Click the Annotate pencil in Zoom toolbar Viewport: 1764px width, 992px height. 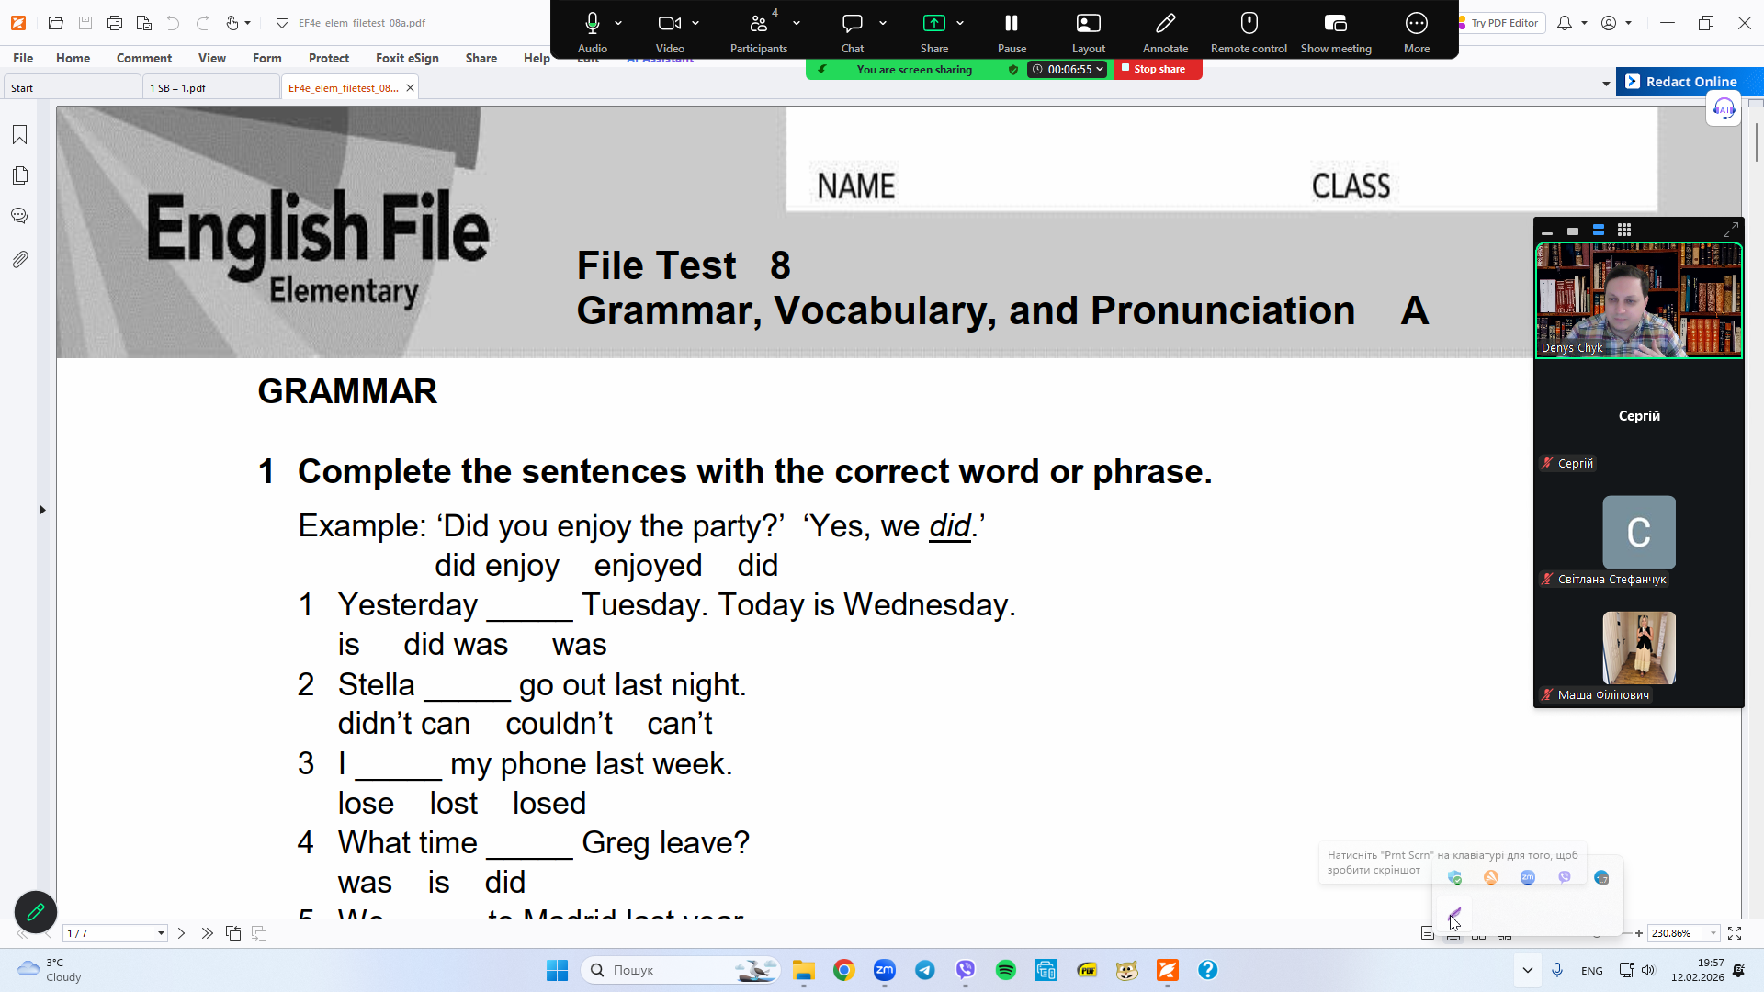pos(1165,30)
